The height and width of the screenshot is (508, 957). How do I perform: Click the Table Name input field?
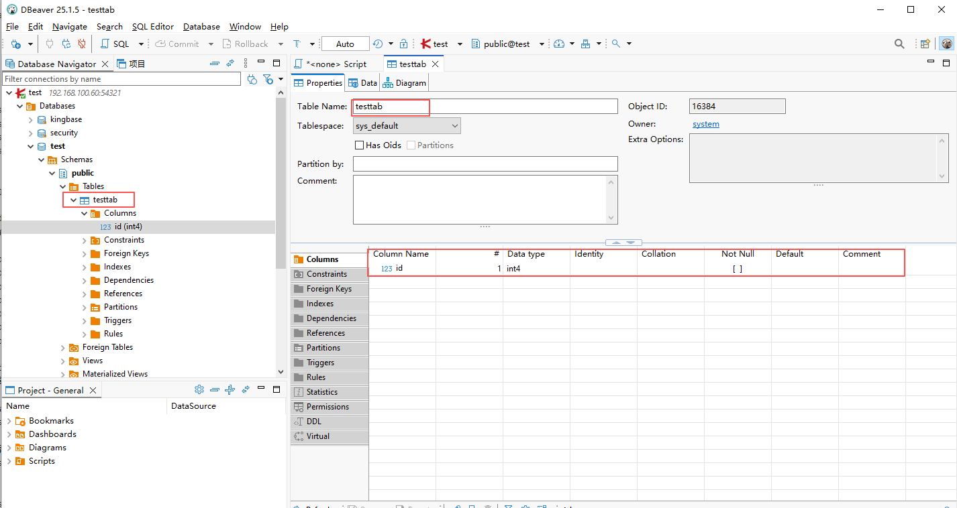tap(485, 107)
